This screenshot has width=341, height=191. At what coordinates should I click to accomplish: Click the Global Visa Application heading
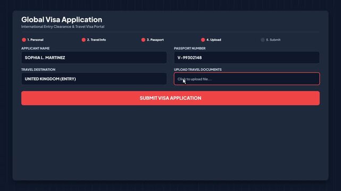[62, 20]
